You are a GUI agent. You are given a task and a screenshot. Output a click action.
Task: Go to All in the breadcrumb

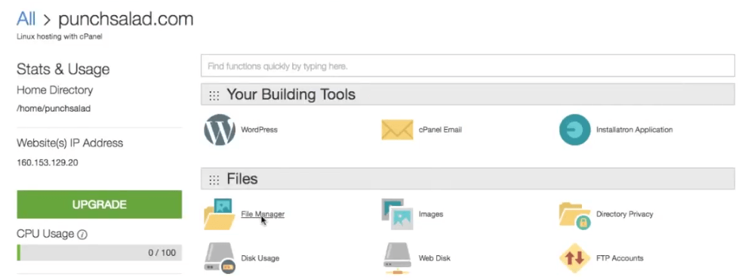pos(26,19)
